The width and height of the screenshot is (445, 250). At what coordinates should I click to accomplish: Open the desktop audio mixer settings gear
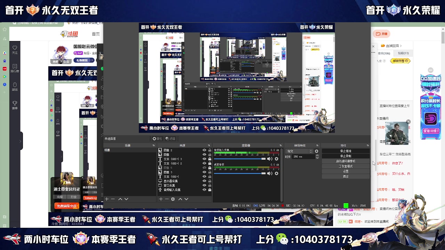point(276,173)
